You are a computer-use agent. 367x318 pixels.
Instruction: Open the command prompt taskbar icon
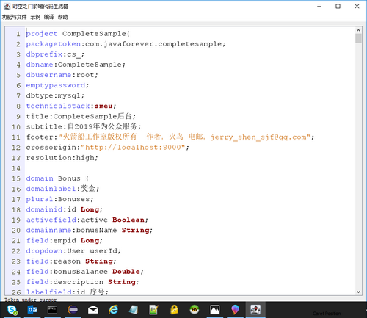[x=52, y=310]
